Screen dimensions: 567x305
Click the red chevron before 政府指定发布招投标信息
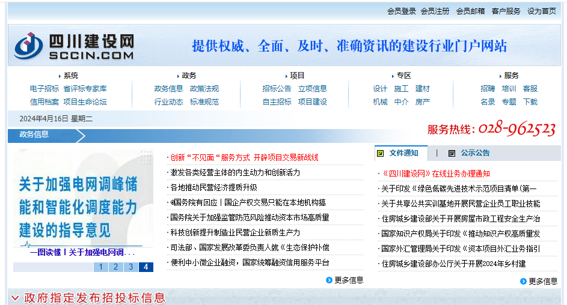(15, 298)
